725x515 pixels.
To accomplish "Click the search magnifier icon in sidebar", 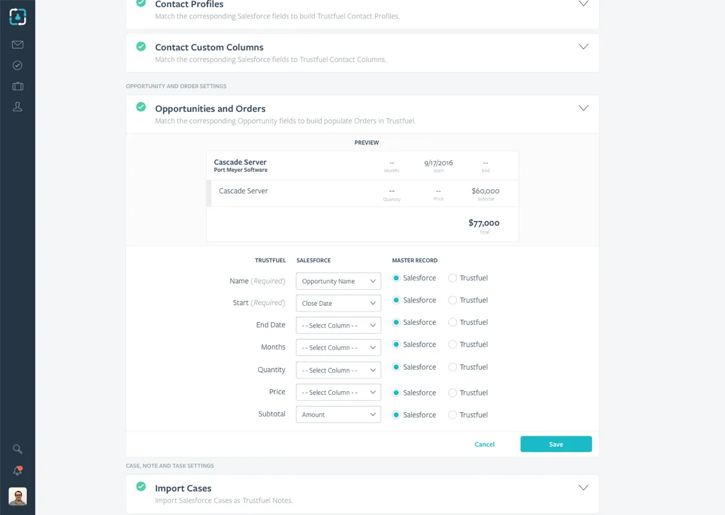I will (x=17, y=449).
